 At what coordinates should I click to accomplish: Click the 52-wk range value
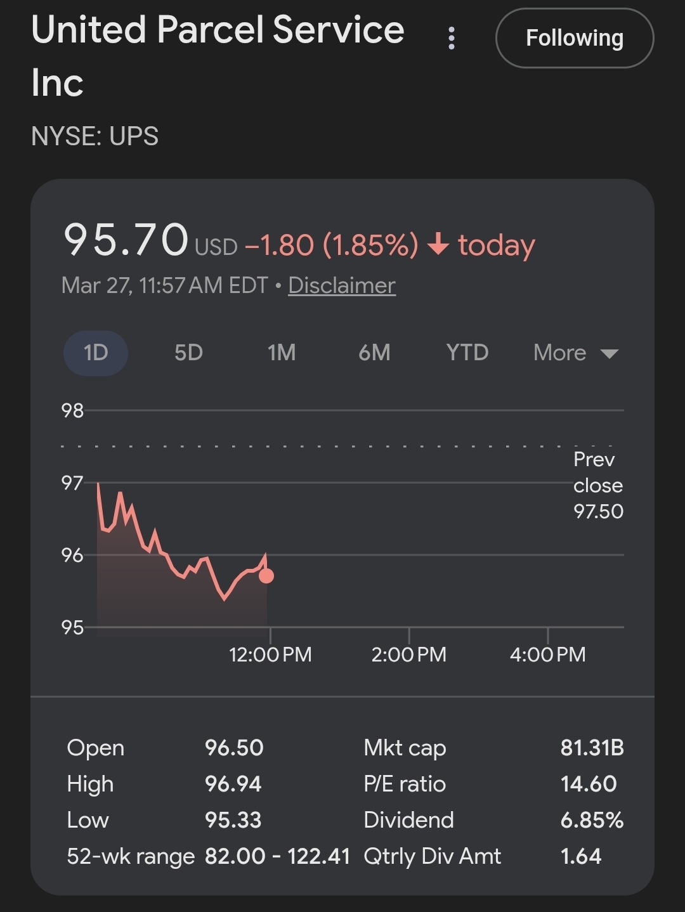point(277,856)
